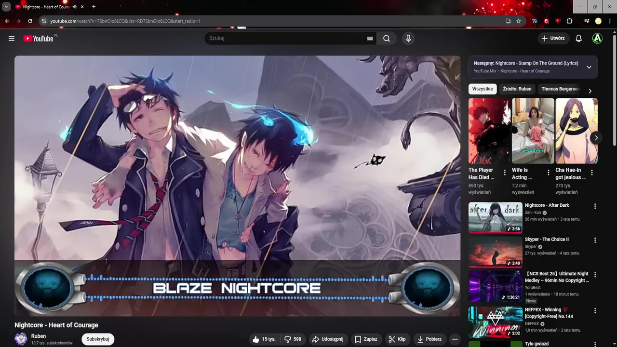The width and height of the screenshot is (617, 347).
Task: Click the search magnifier button
Action: pos(387,39)
